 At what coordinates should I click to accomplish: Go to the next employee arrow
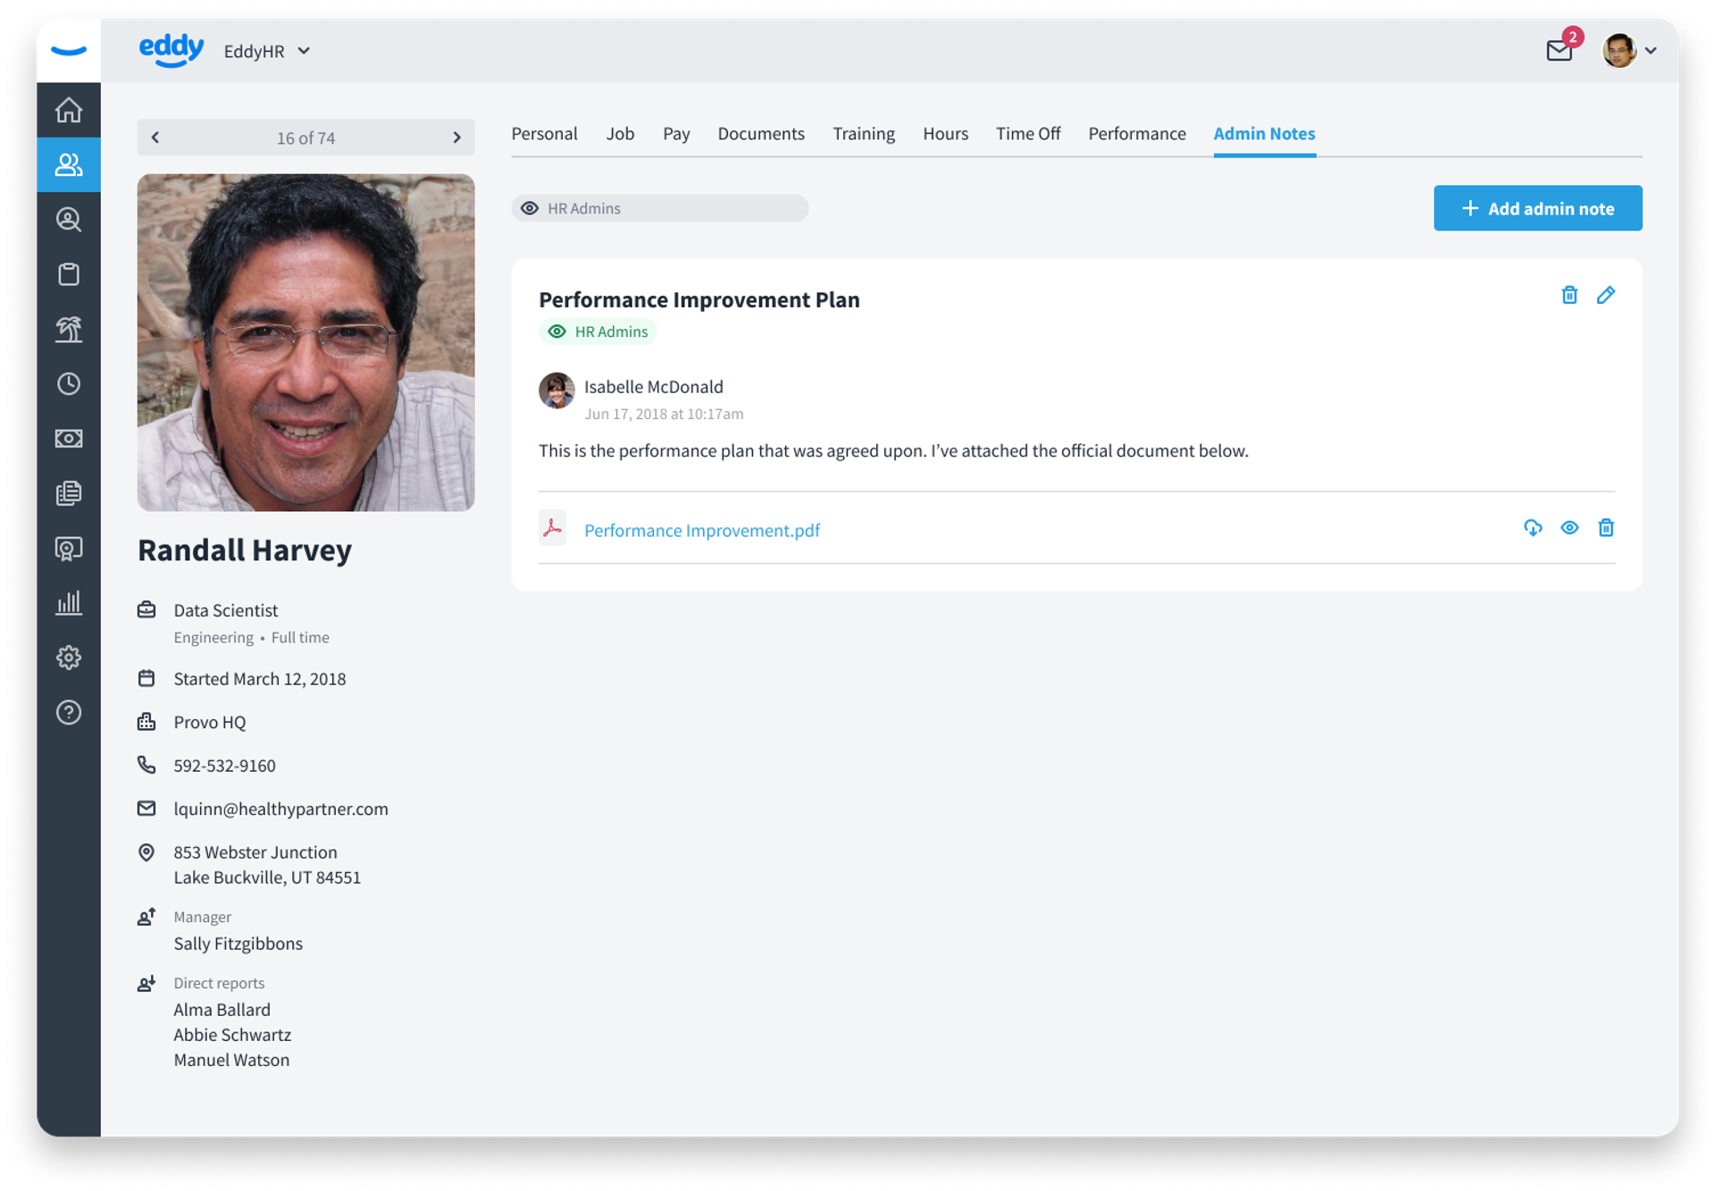pyautogui.click(x=456, y=138)
